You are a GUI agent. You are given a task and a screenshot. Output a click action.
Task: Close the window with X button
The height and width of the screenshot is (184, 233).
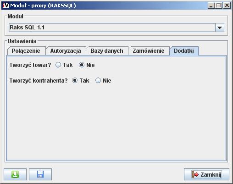(227, 6)
